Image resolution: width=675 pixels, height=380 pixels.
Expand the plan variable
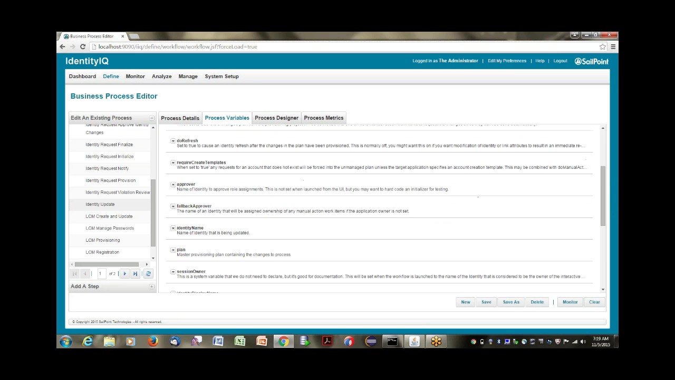[x=173, y=250]
